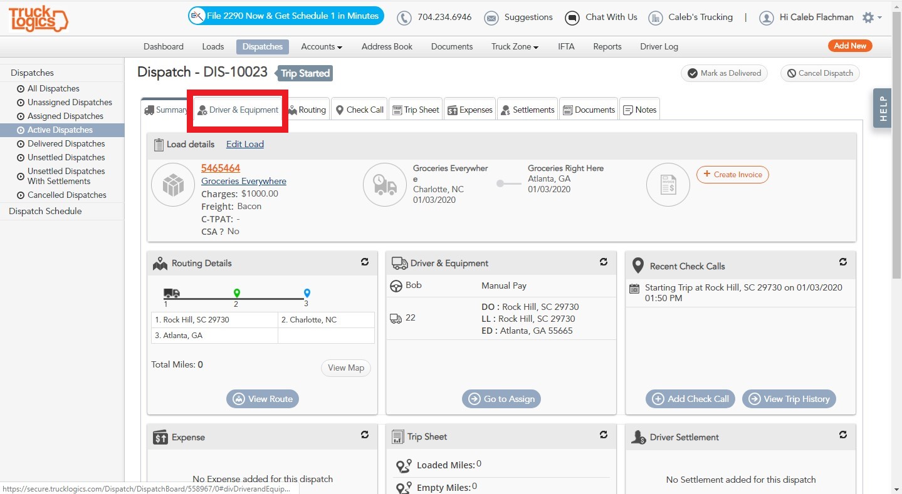Click the Caleb's Trucking building icon

[x=655, y=18]
